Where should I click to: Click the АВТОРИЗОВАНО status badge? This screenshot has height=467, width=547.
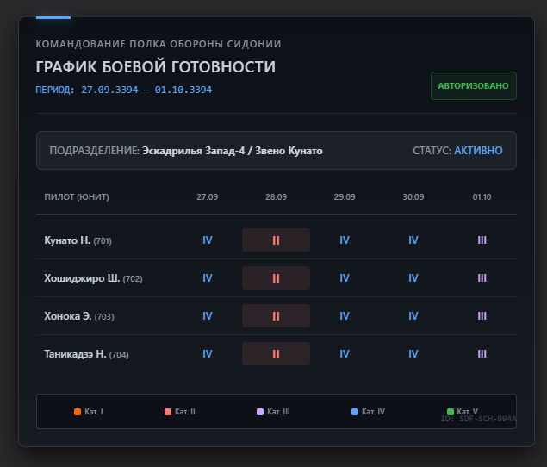click(474, 86)
